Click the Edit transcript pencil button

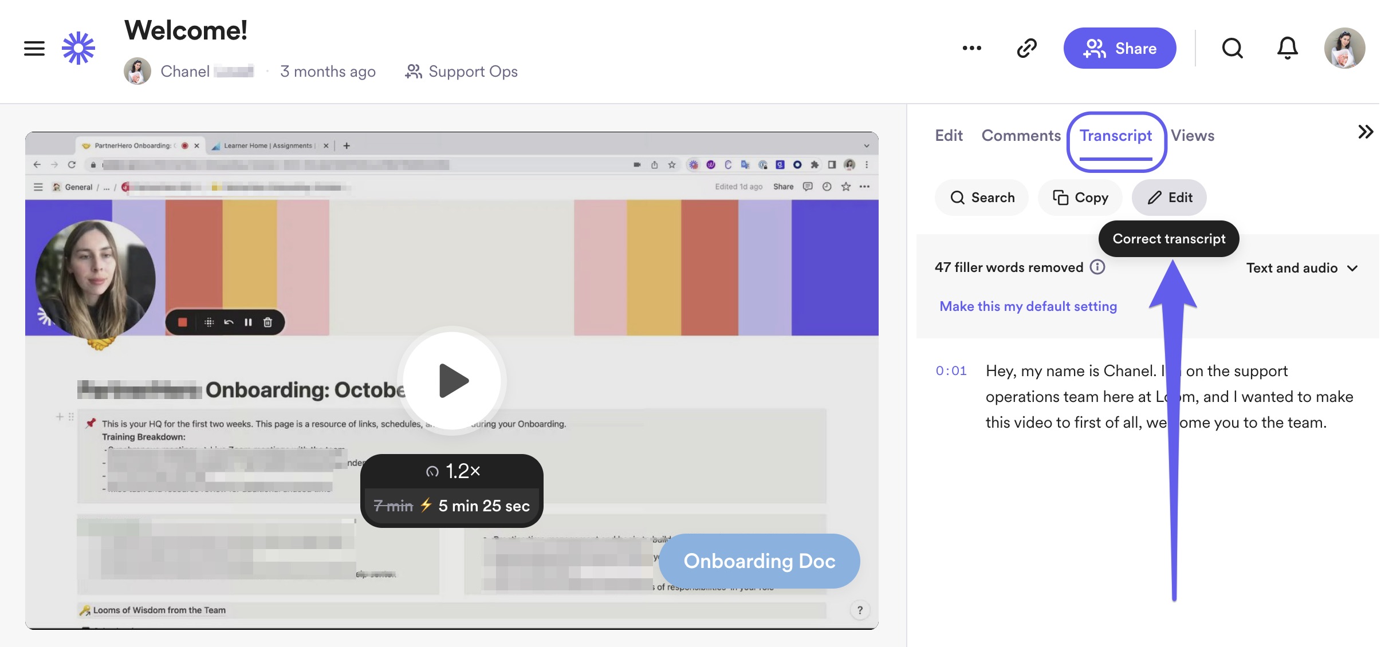point(1169,198)
